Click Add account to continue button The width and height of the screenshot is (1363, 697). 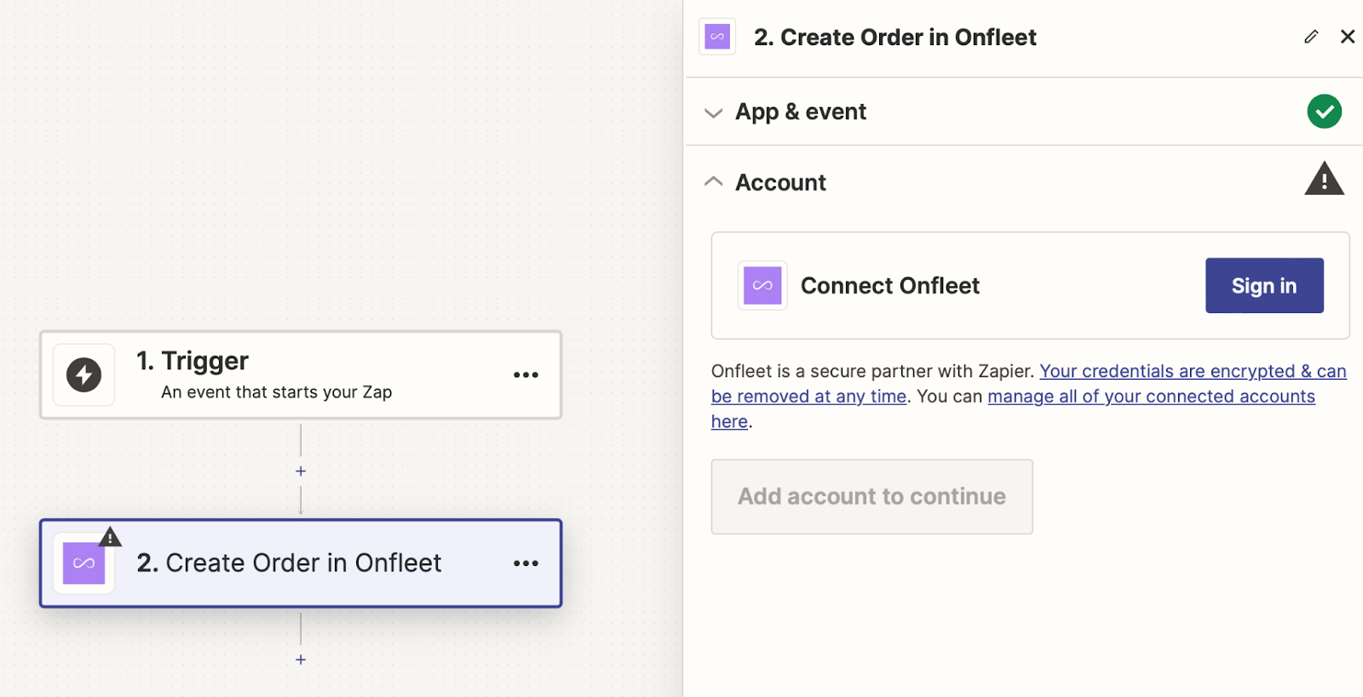pos(871,497)
